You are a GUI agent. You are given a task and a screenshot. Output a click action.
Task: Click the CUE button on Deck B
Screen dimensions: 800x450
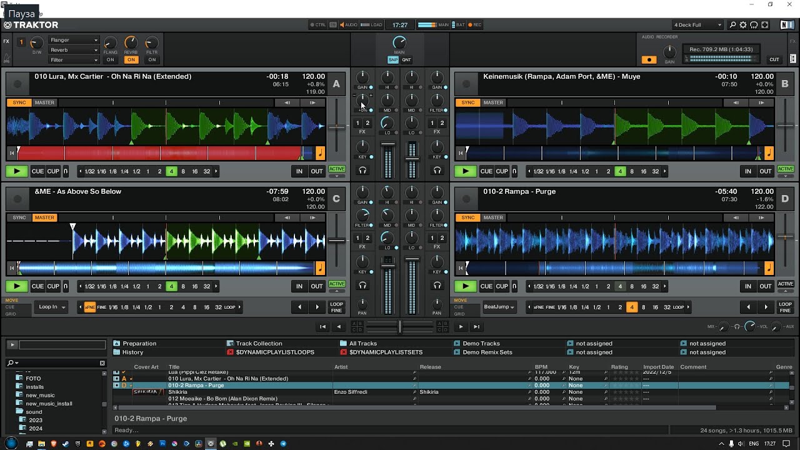coord(486,171)
